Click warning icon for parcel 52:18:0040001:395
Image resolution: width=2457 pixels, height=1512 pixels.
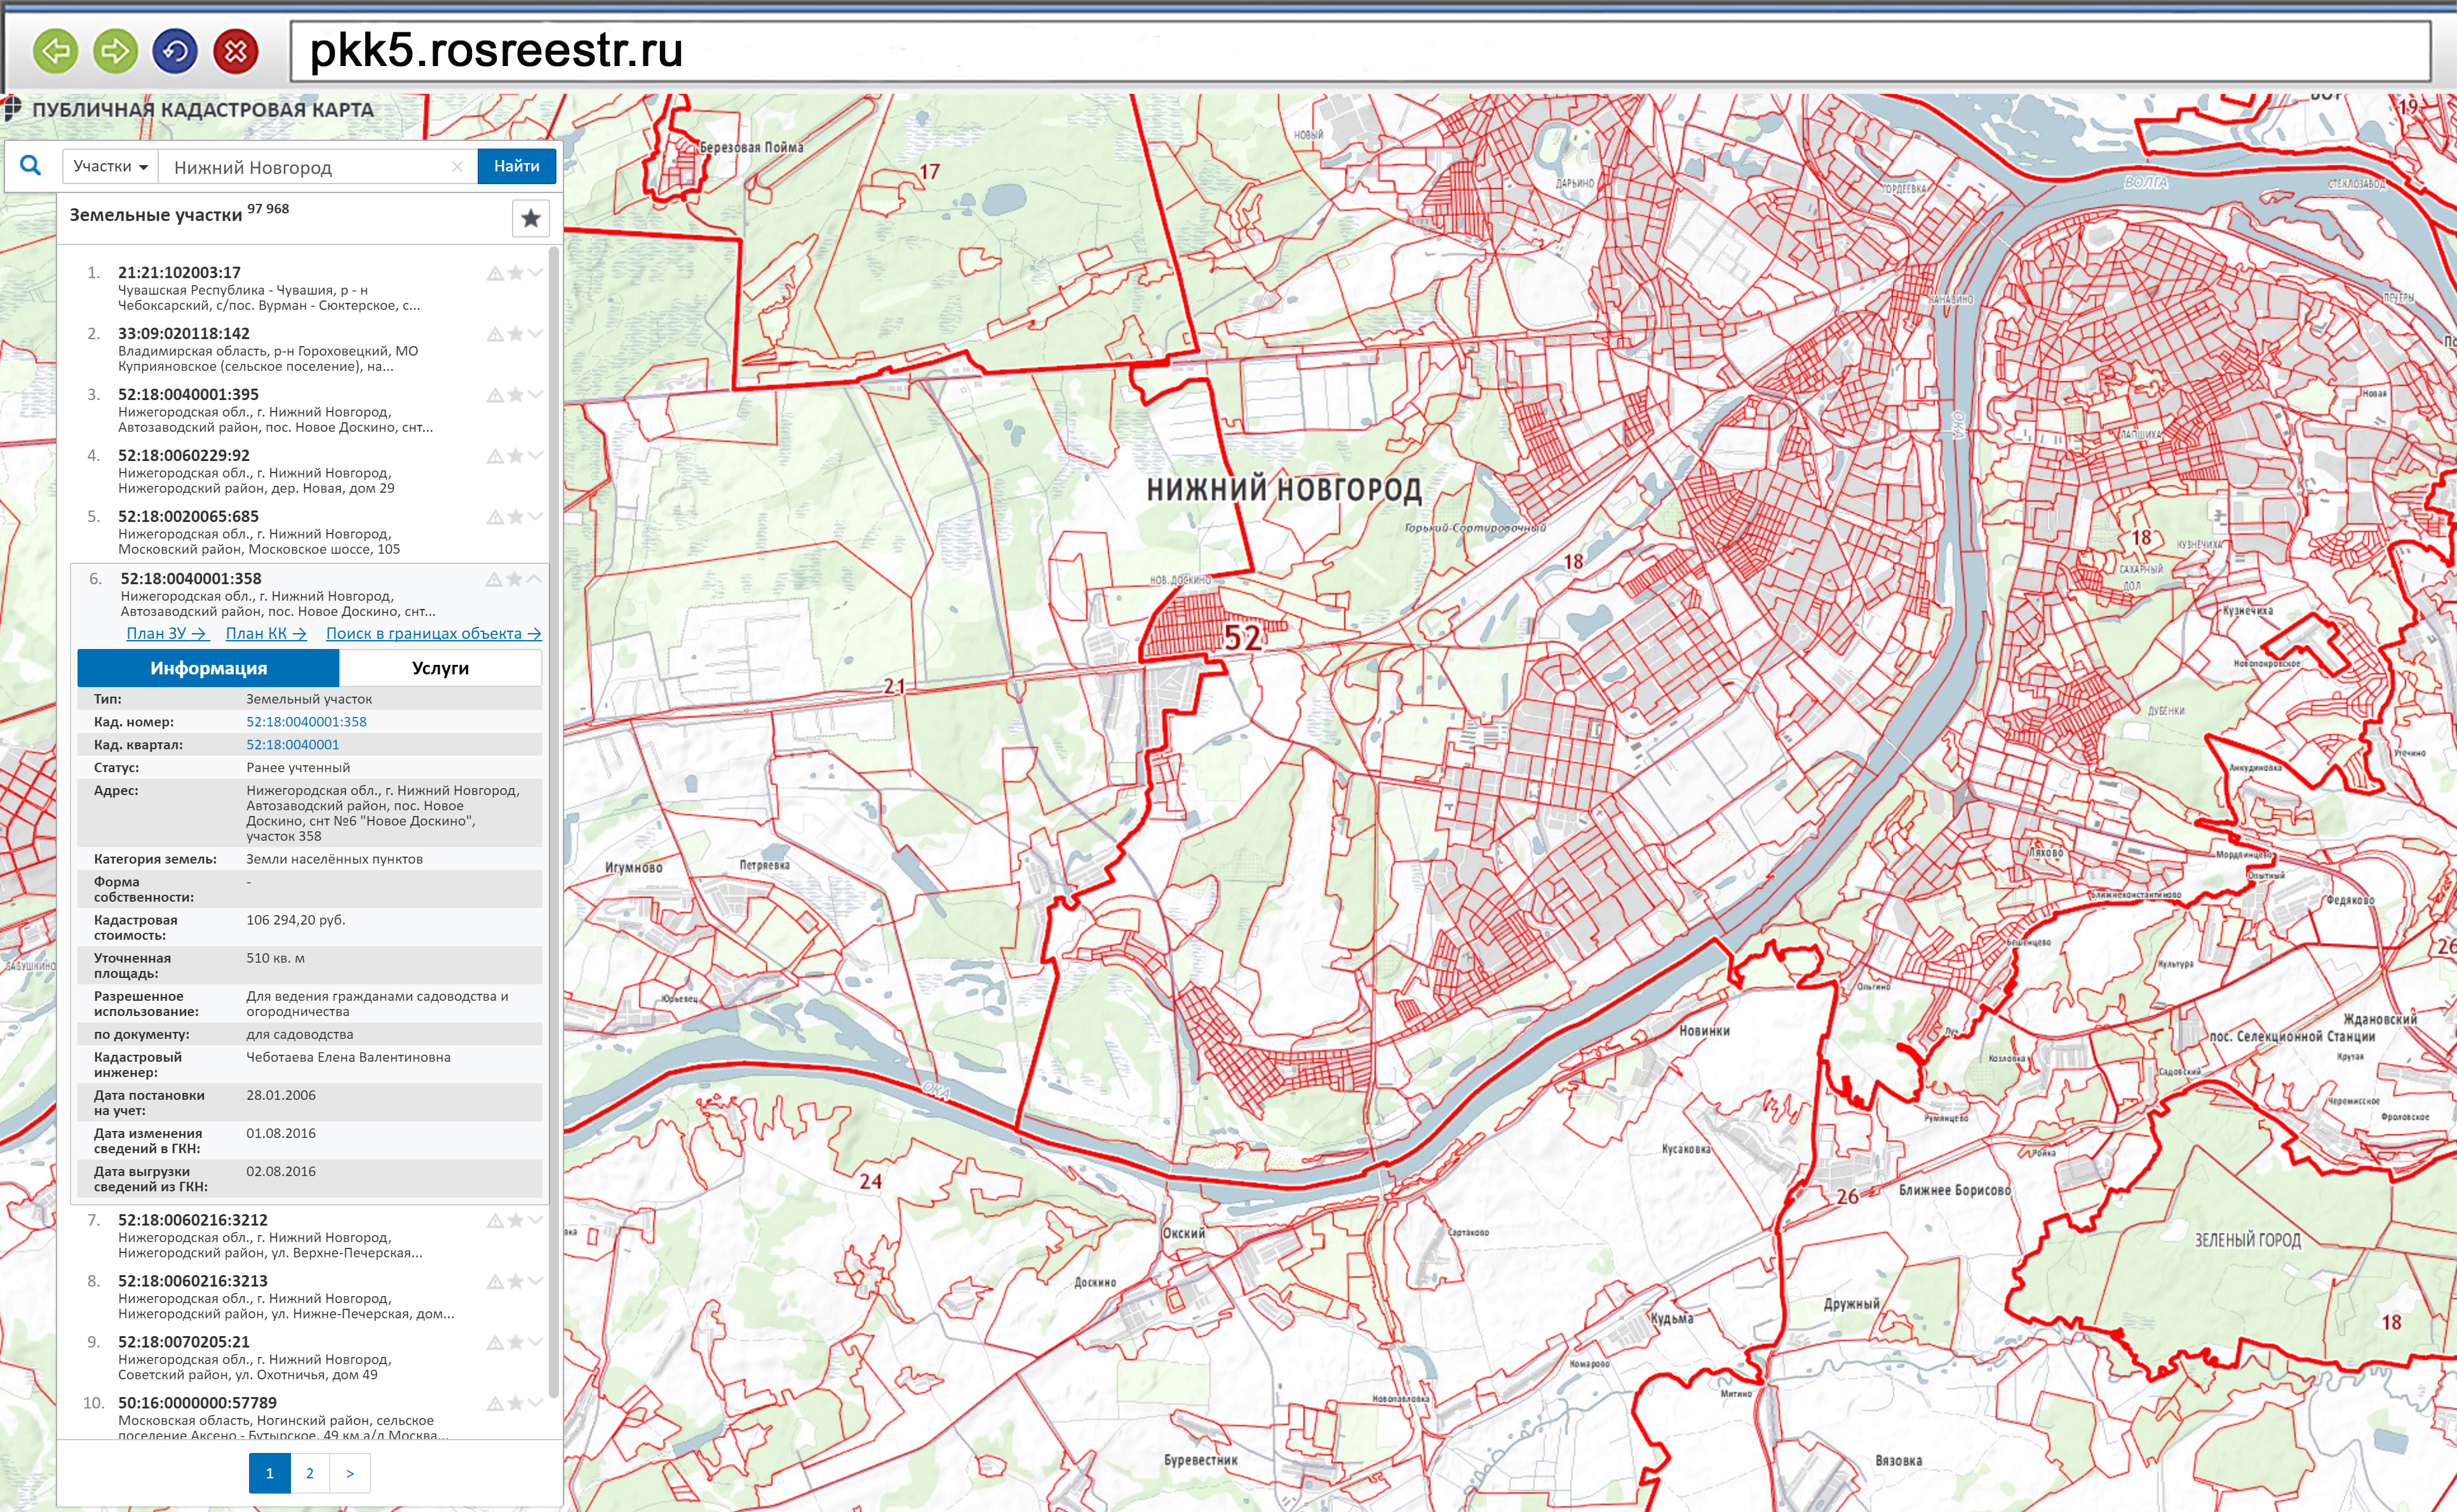(495, 395)
